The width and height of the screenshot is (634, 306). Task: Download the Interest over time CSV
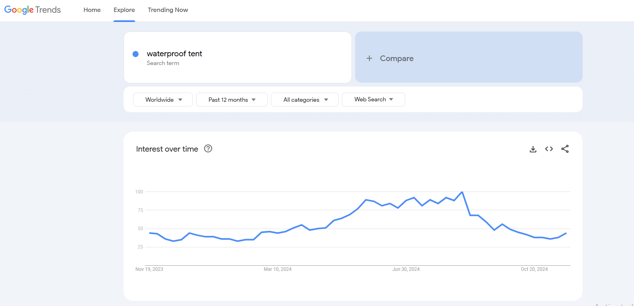pos(533,149)
